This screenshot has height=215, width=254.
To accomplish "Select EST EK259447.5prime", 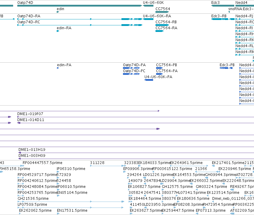I will coord(178,211).
